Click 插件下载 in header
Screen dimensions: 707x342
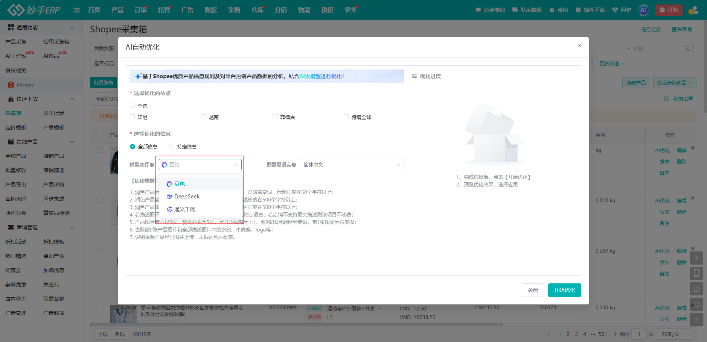coord(590,10)
